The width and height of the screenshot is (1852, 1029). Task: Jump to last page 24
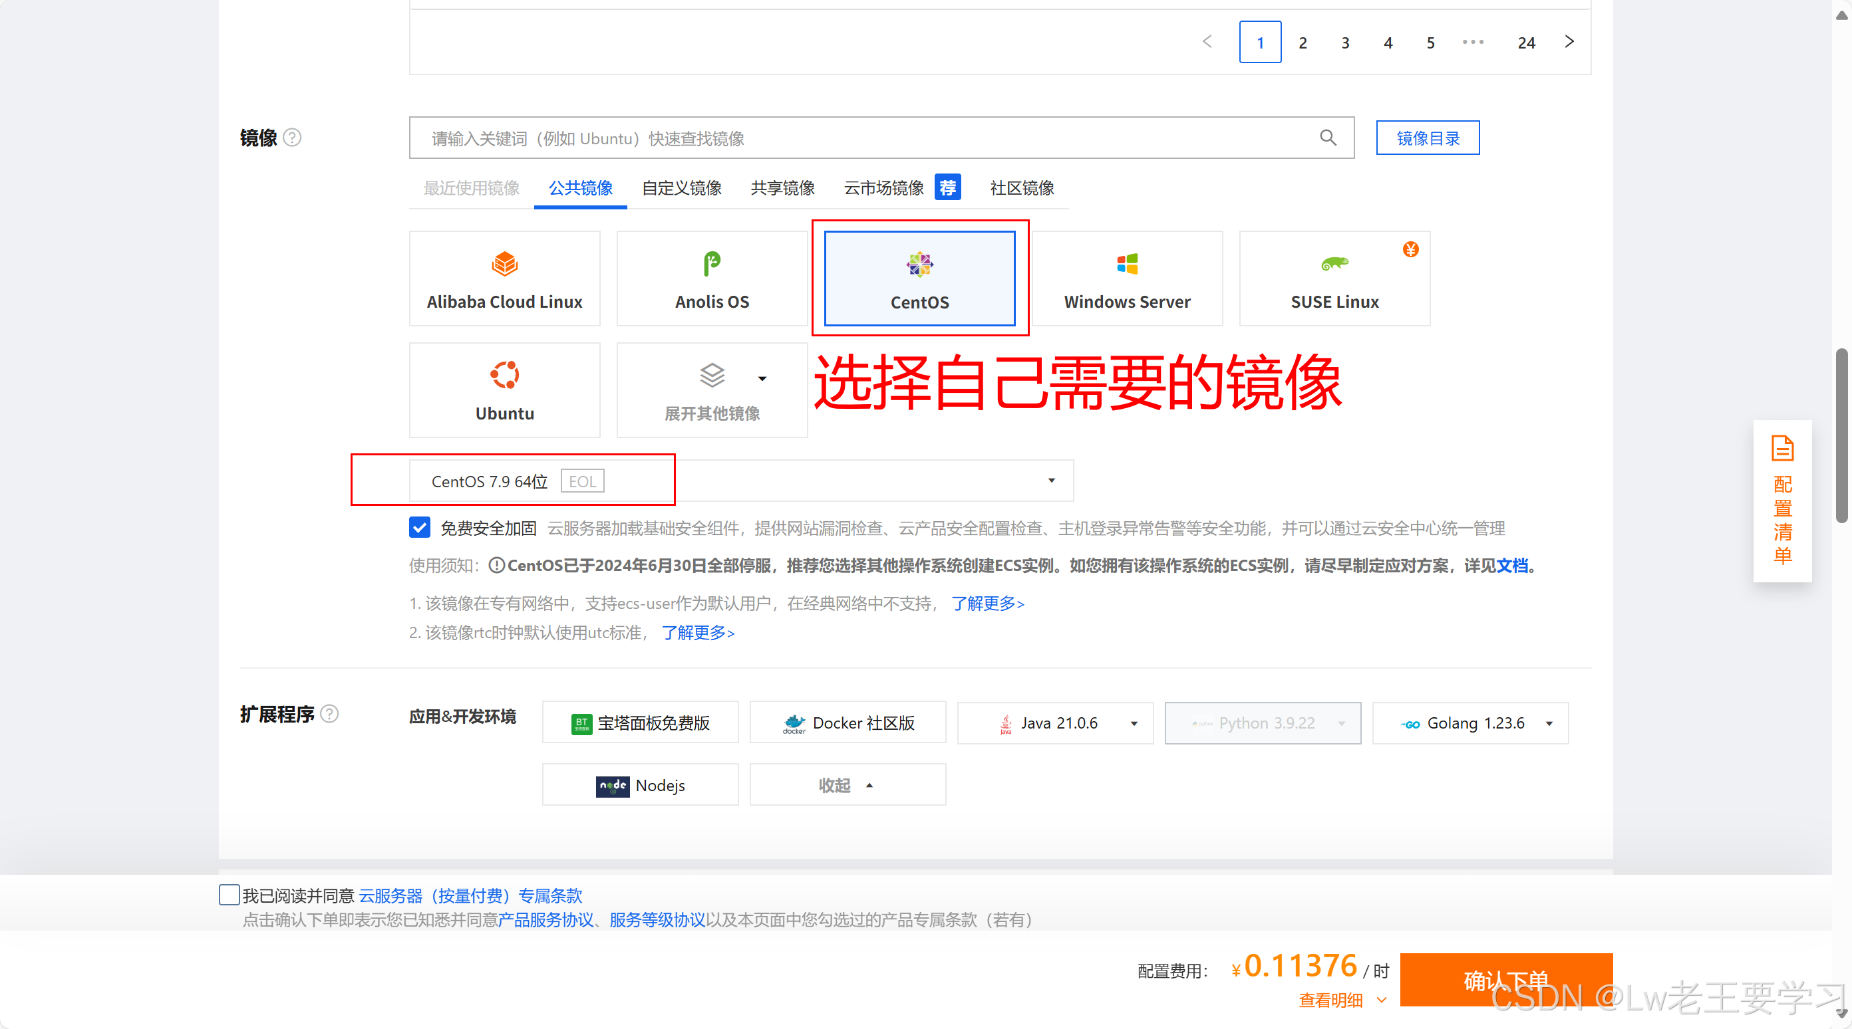[1526, 43]
